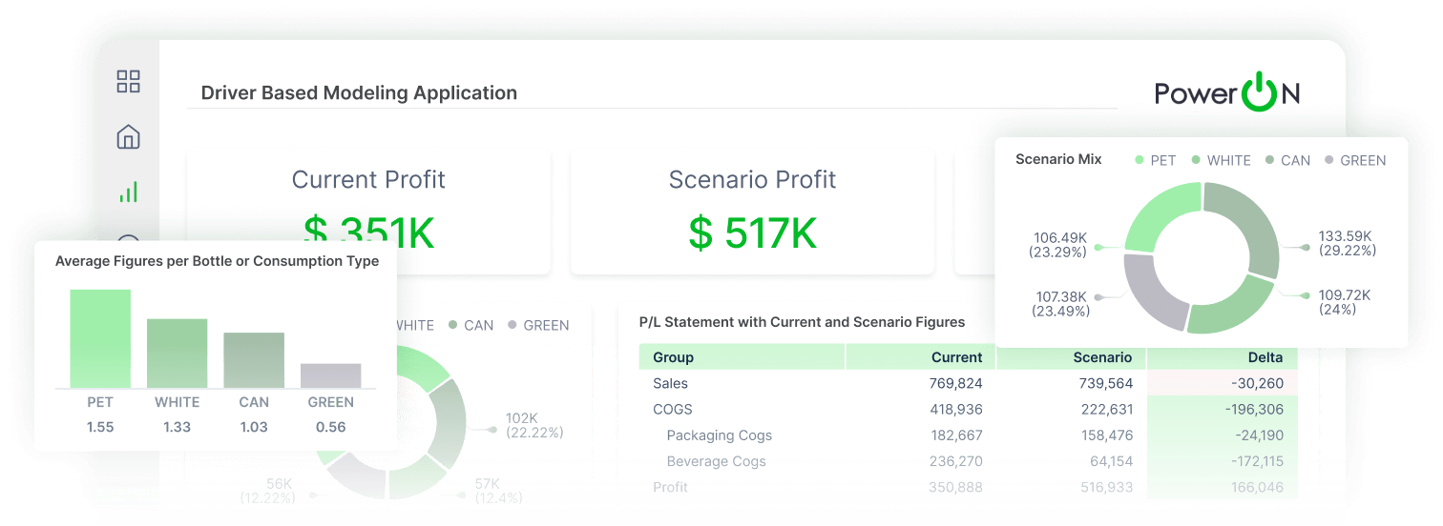
Task: Sort table by the Delta column header
Action: point(1265,357)
